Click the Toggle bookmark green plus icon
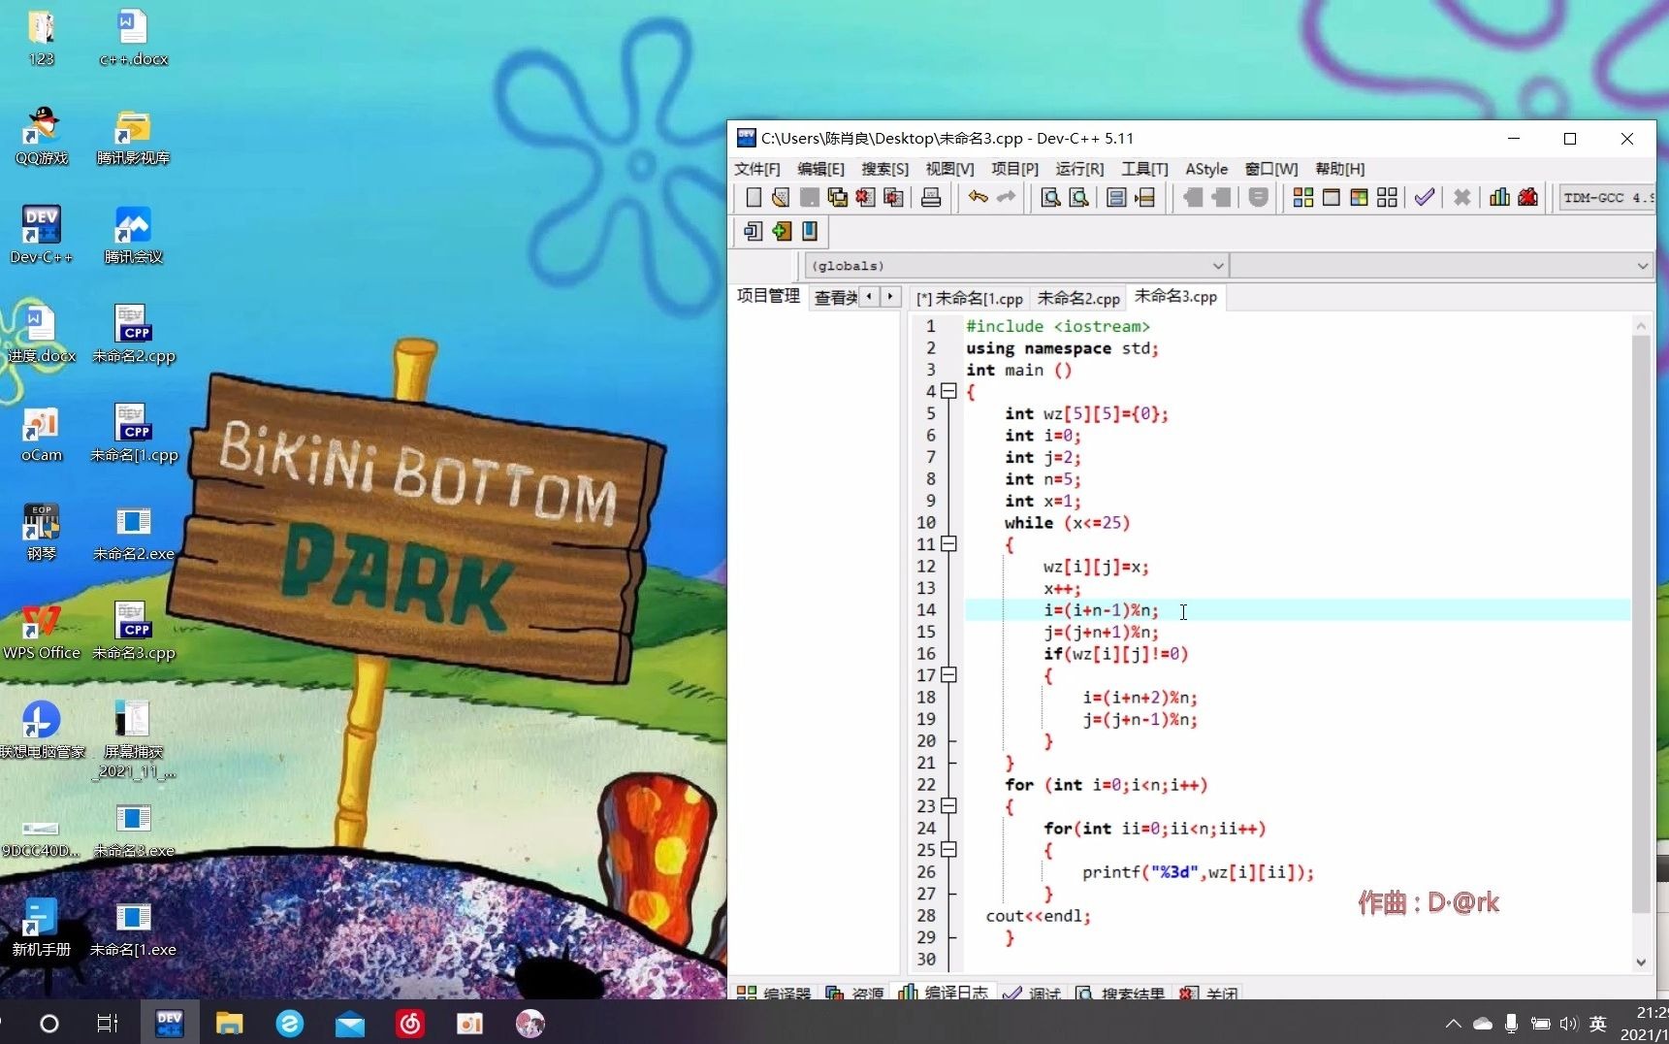Screen dimensions: 1669x1044 (x=782, y=231)
